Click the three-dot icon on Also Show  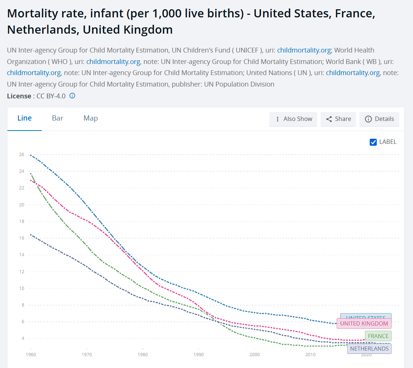(277, 119)
